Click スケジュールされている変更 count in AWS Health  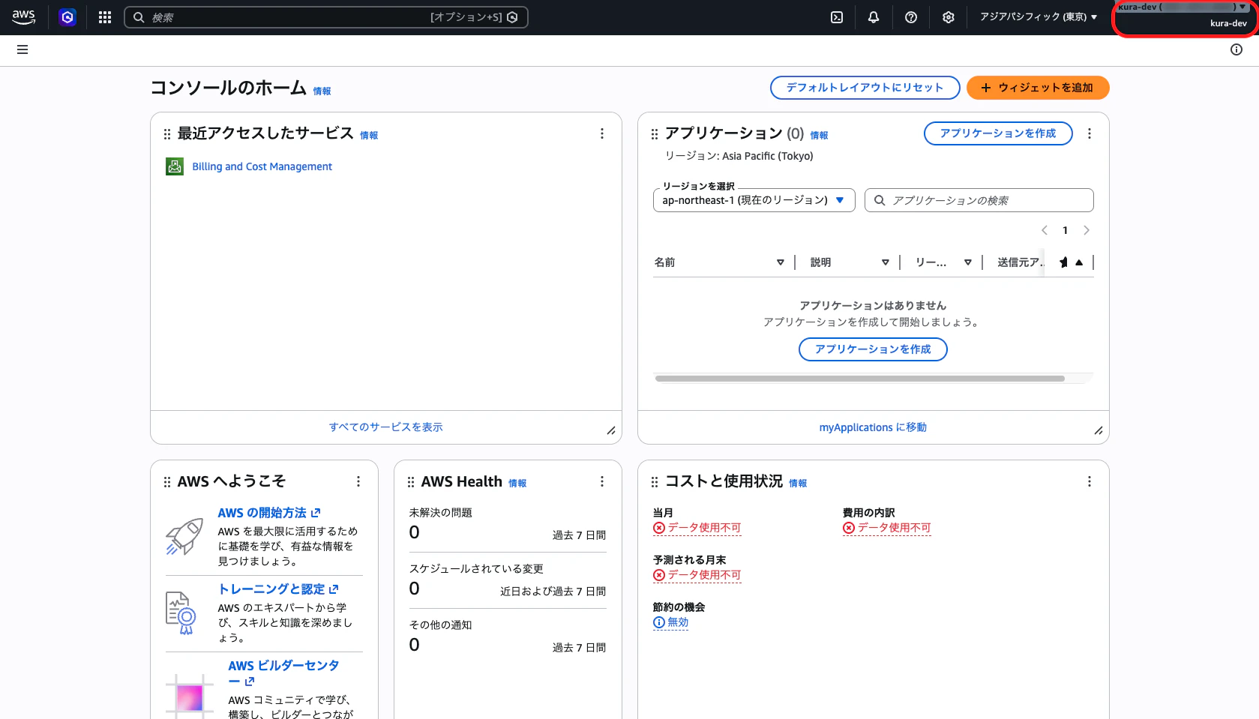[x=415, y=589]
